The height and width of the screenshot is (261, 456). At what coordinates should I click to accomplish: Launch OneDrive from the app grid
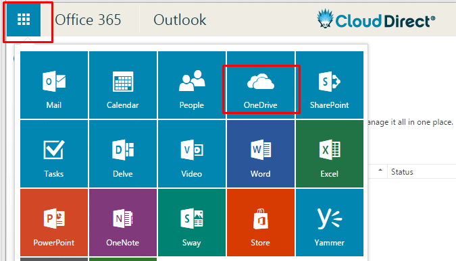(261, 85)
